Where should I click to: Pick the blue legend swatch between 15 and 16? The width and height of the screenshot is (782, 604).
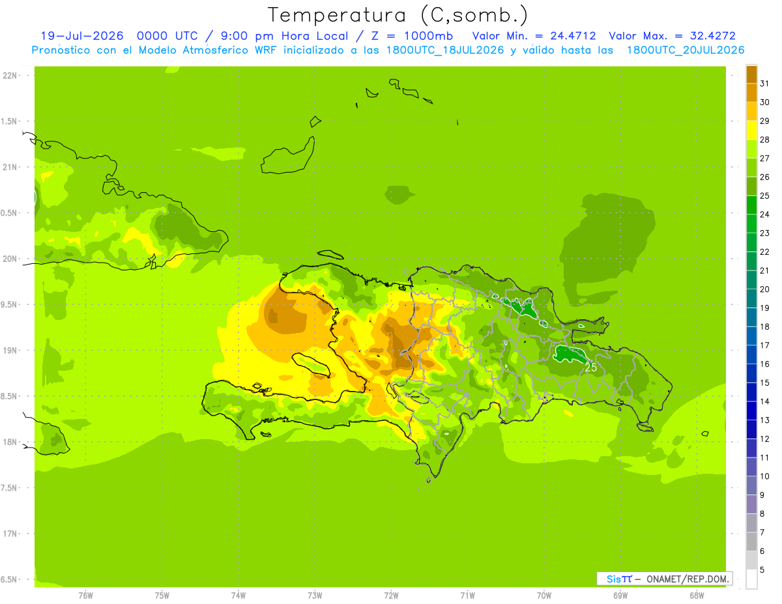pos(751,373)
